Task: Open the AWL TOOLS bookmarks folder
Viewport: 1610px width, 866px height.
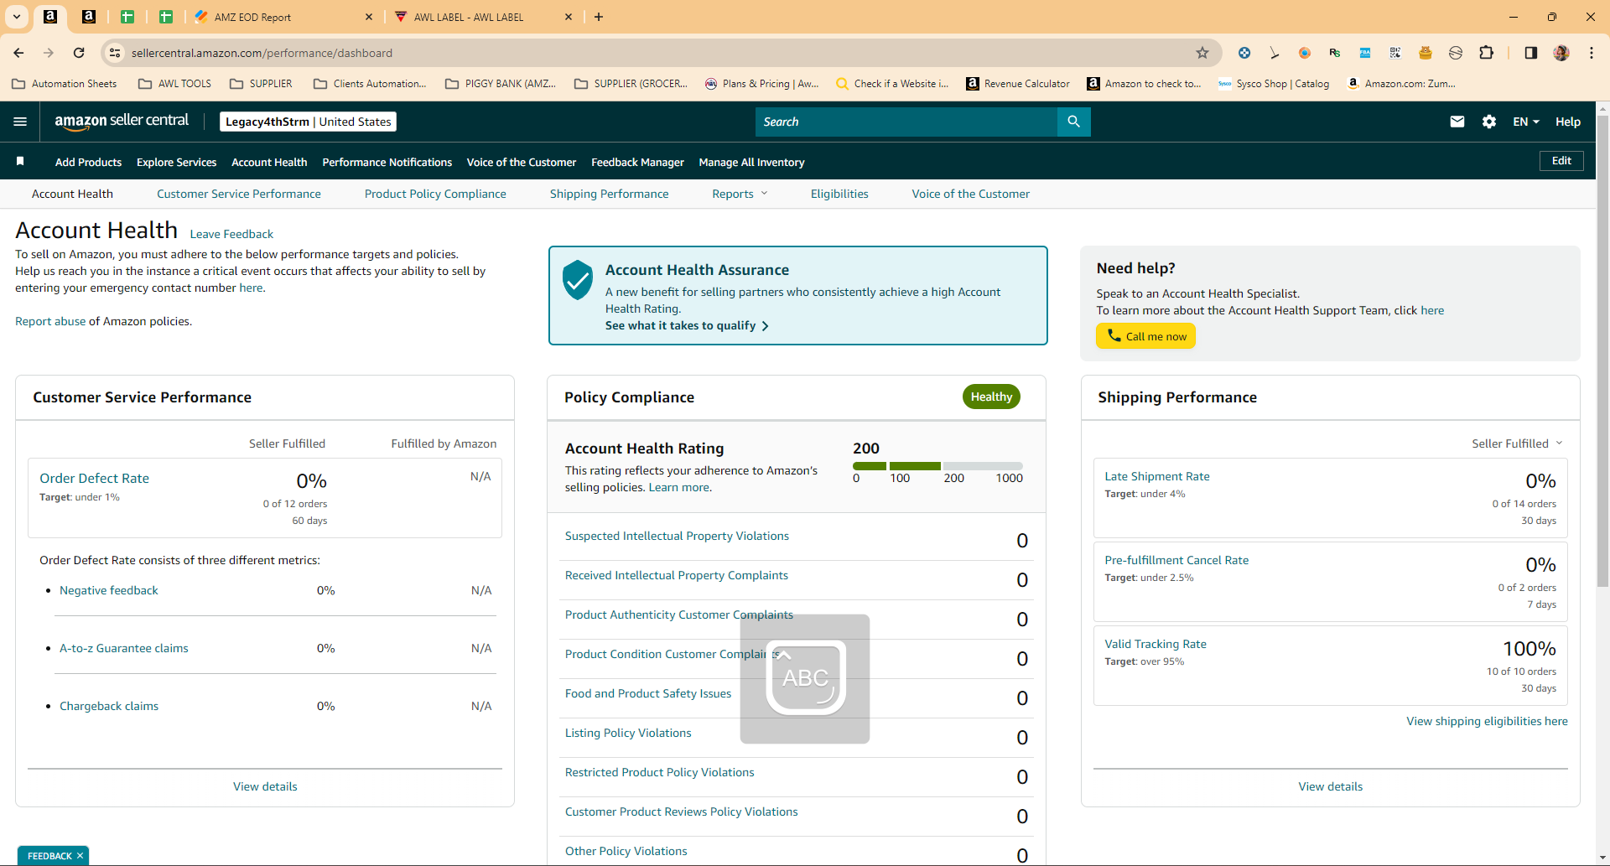Action: tap(175, 84)
